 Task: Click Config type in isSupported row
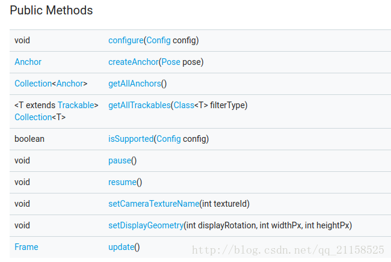point(168,139)
